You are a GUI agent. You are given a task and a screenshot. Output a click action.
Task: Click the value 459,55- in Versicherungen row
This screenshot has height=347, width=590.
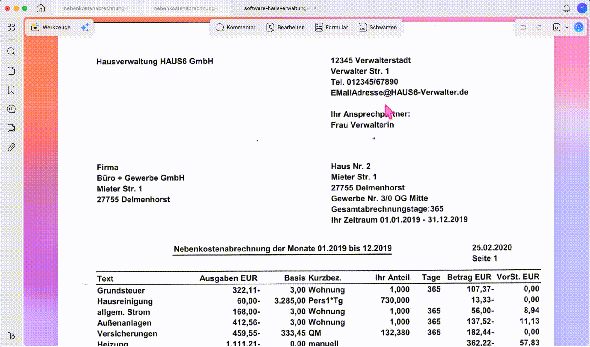246,333
